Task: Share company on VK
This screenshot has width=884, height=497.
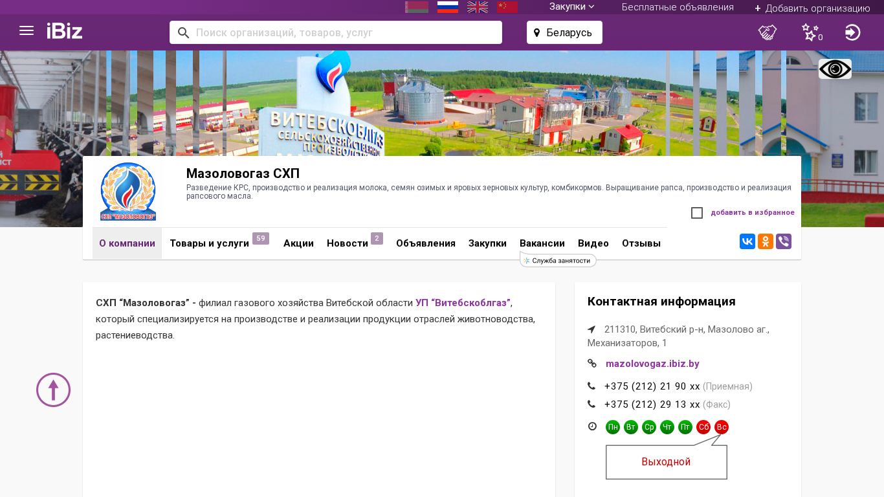Action: 747,241
